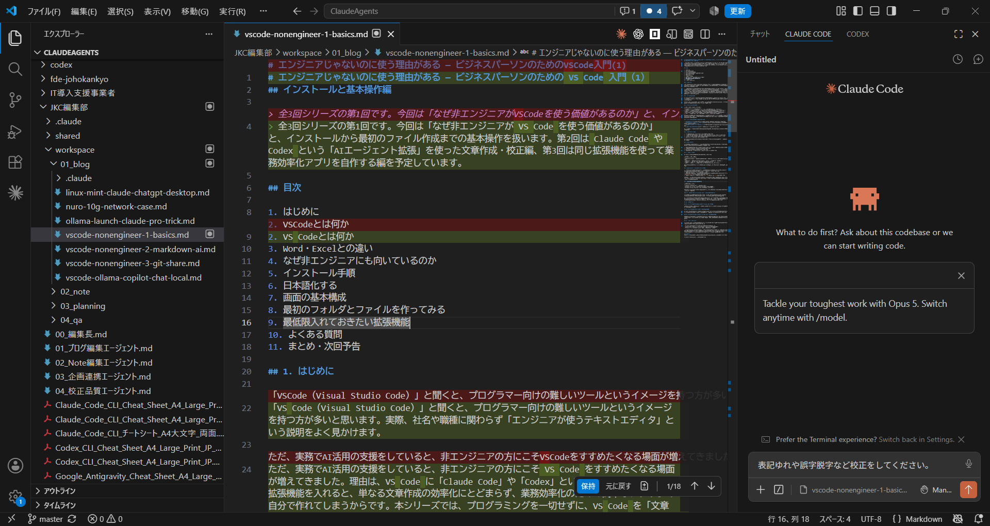Start a new Claude Code conversation
Screen dimensions: 990x526
click(x=978, y=59)
